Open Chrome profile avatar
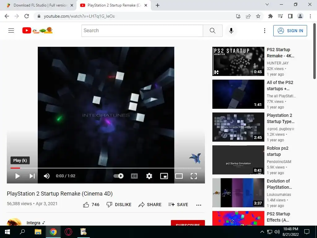 point(300,16)
